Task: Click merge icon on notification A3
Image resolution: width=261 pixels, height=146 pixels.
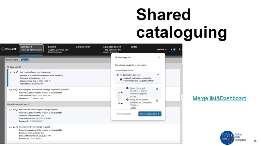Action: [x=14, y=110]
